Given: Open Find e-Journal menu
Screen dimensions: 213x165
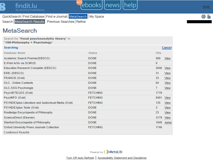Looking at the screenshot, I should tap(57, 17).
